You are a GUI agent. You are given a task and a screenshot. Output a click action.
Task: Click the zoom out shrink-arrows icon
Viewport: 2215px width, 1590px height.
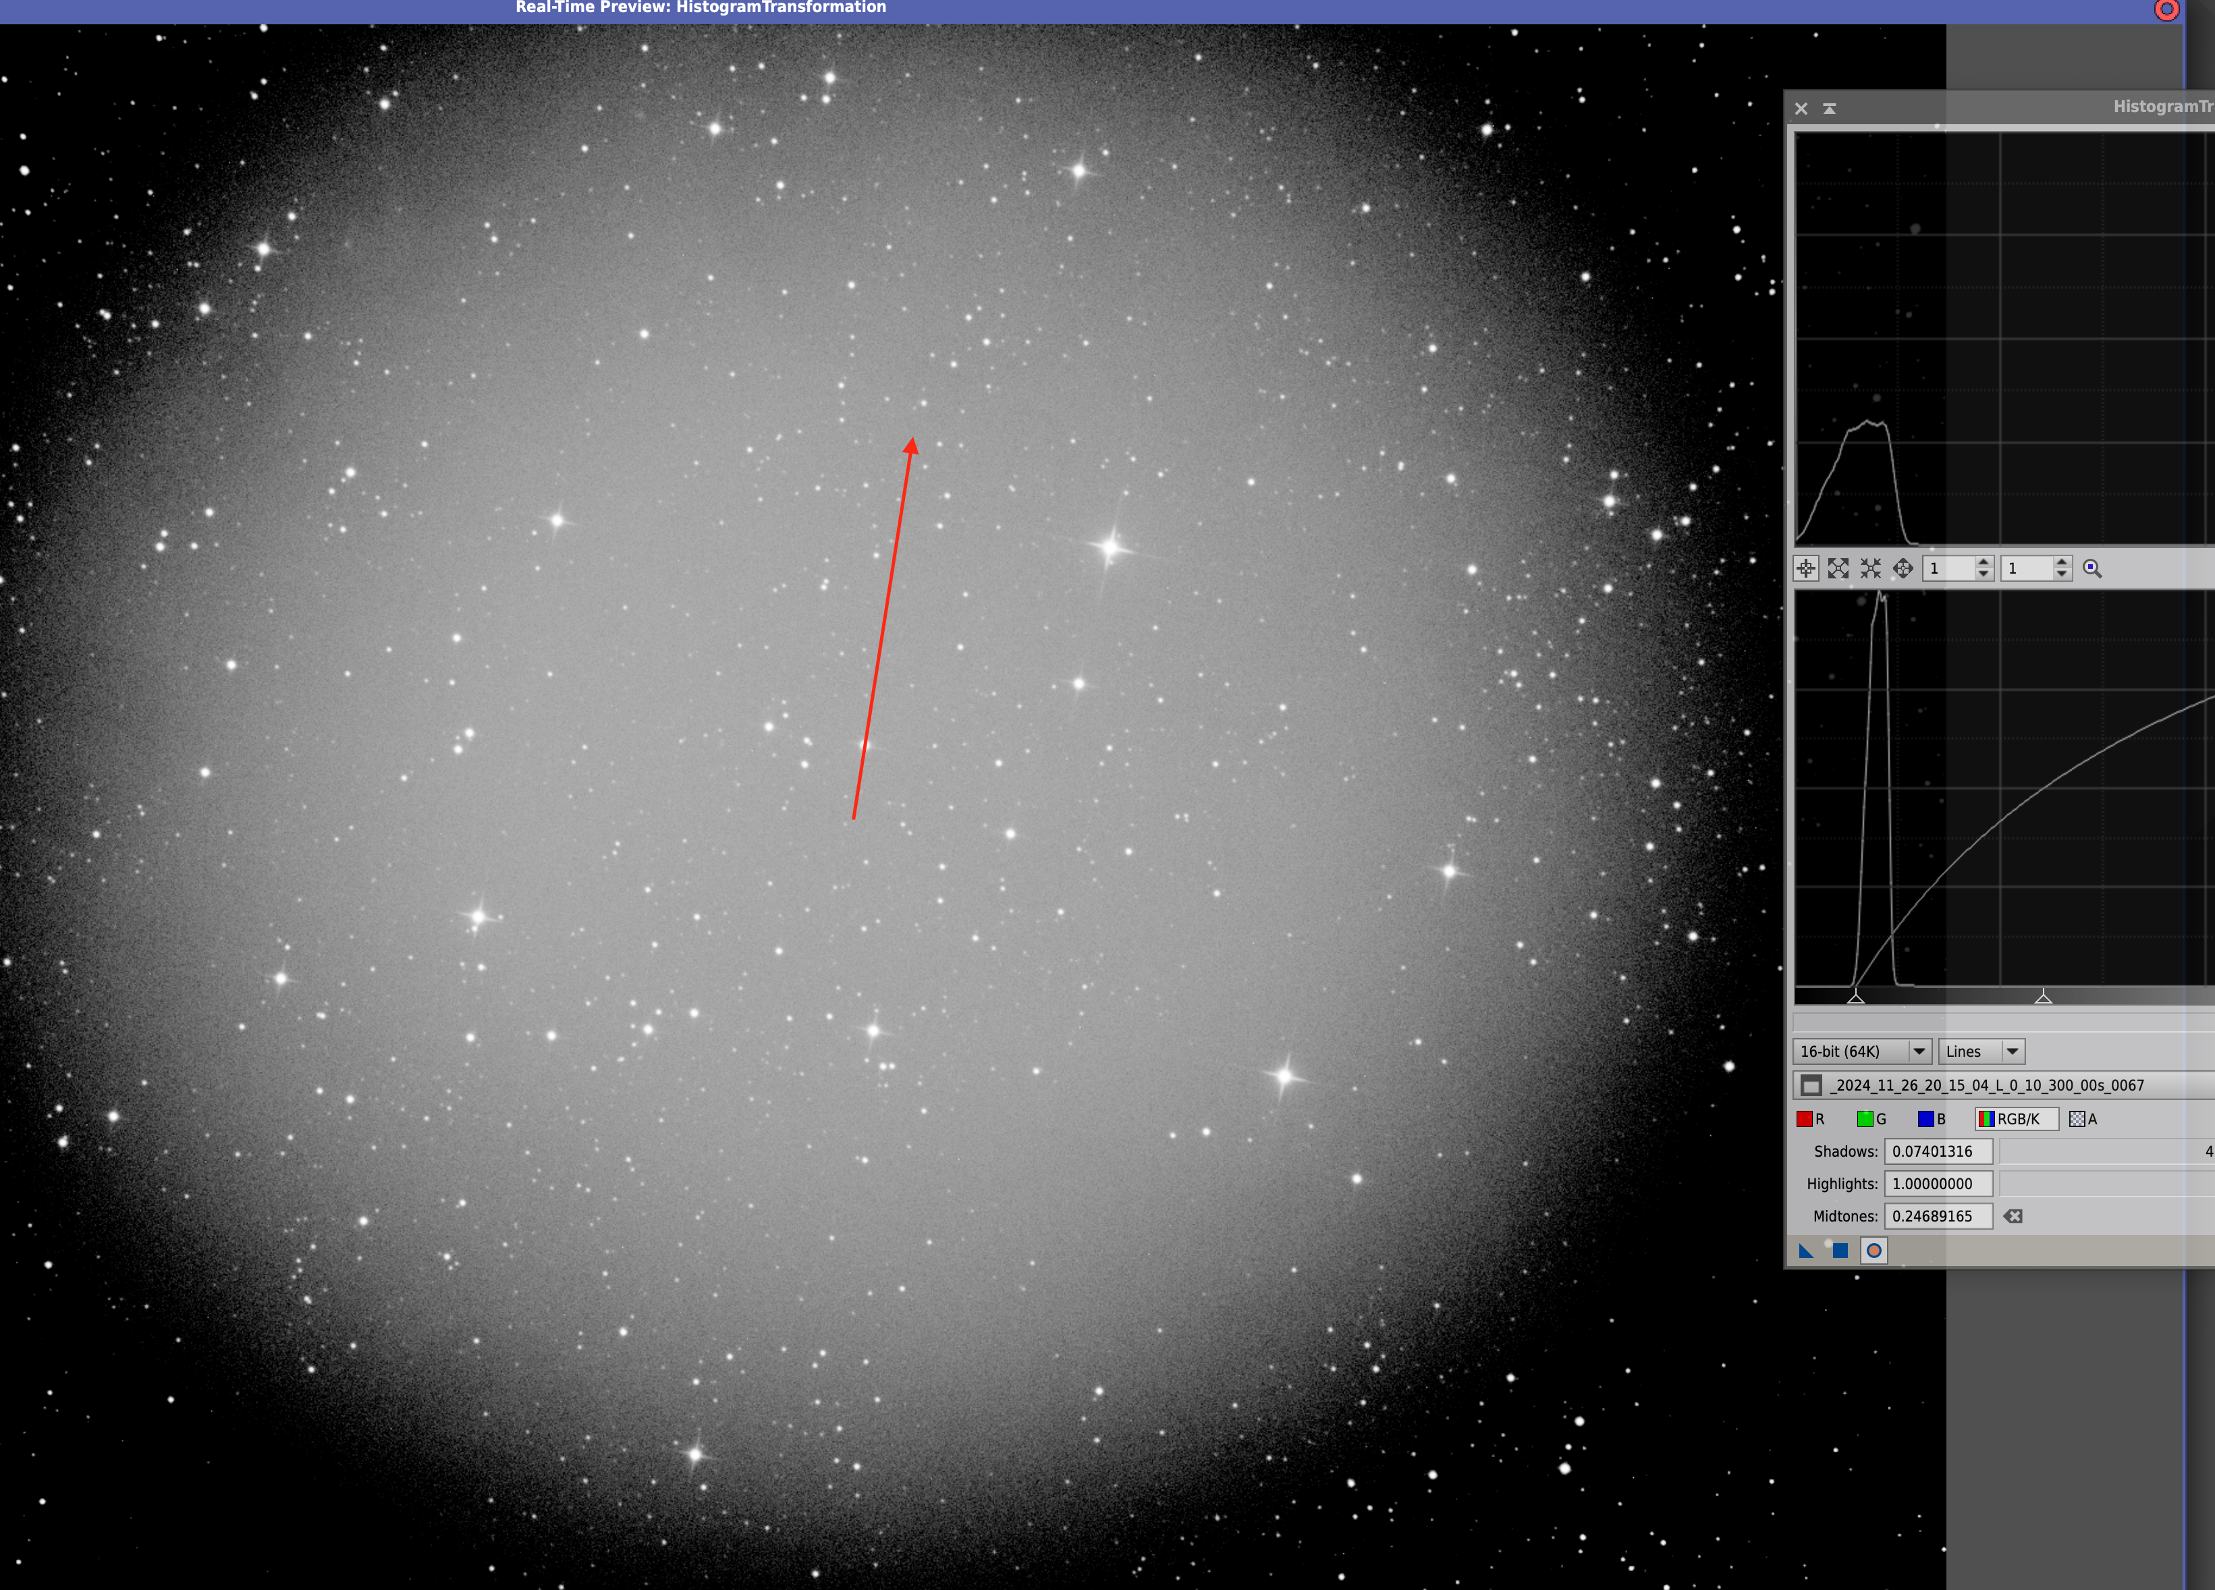point(1870,568)
